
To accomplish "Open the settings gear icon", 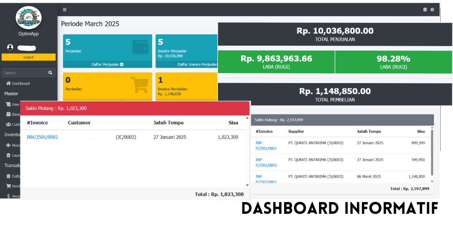I will point(432,9).
